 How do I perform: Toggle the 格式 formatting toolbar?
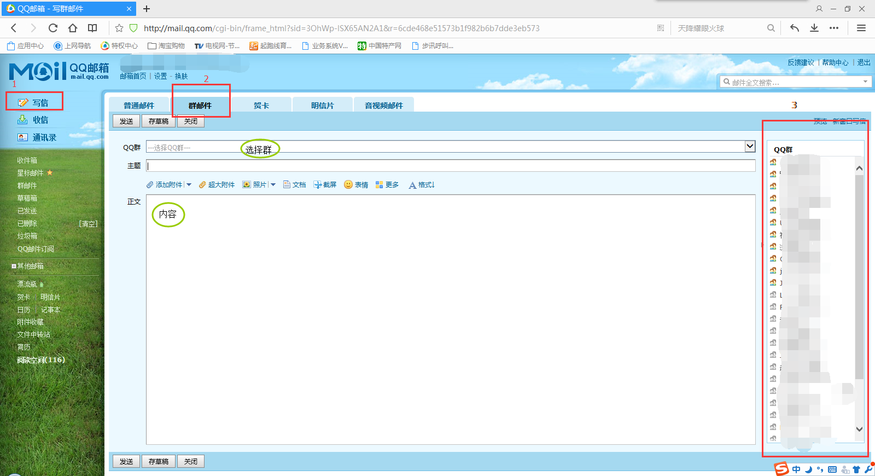pyautogui.click(x=422, y=185)
